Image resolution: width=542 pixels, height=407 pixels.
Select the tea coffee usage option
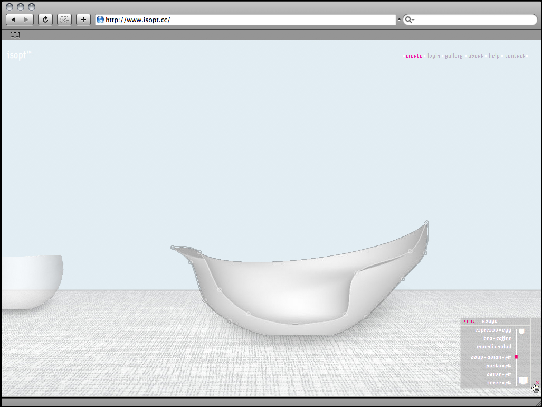(x=497, y=338)
